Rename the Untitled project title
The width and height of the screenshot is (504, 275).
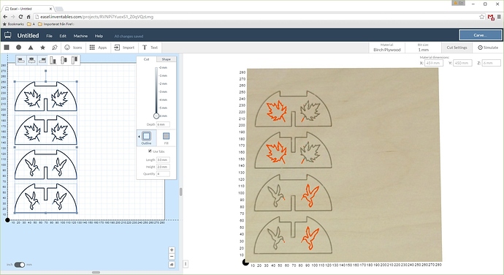point(28,35)
